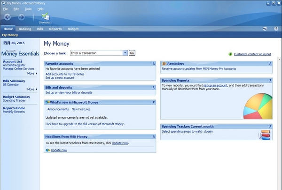Expand More under Account List
The height and width of the screenshot is (190, 282).
tap(32, 73)
